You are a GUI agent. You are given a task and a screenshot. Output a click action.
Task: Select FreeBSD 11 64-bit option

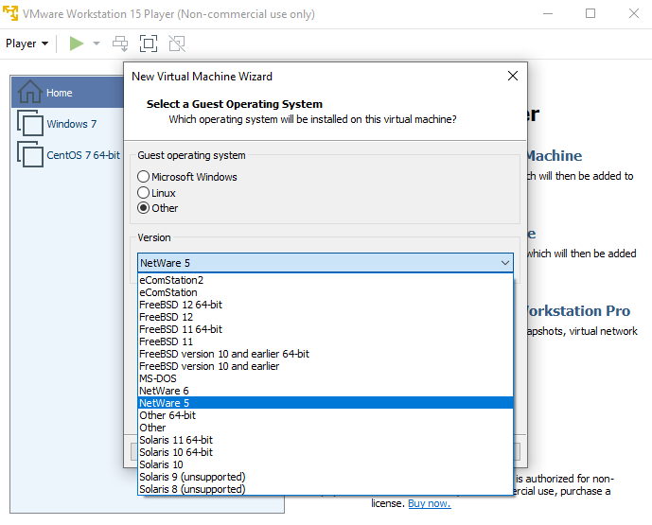[x=326, y=329]
